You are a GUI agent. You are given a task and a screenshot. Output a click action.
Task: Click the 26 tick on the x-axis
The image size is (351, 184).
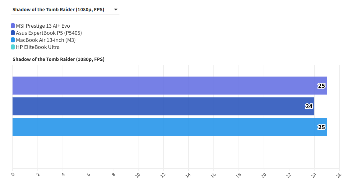pyautogui.click(x=339, y=175)
